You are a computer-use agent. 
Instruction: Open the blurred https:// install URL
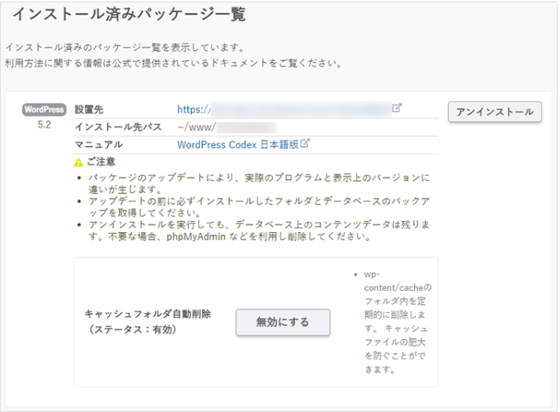click(284, 109)
